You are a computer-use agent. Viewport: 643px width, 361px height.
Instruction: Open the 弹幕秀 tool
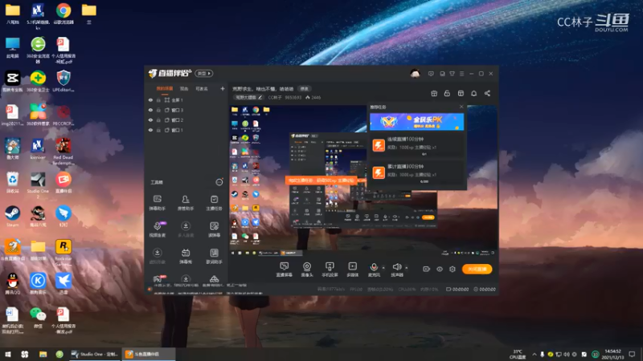pos(186,256)
